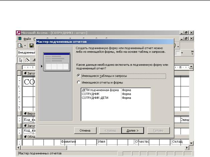Click the Готово button
This screenshot has width=210, height=157.
159,131
